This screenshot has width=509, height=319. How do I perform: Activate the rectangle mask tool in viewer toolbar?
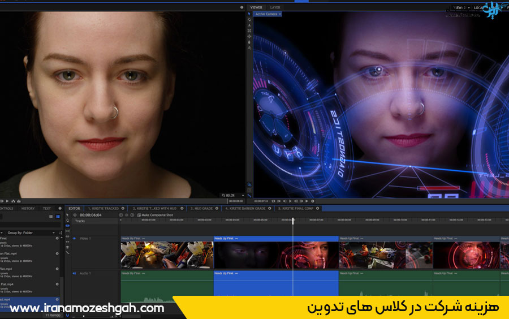(x=249, y=31)
